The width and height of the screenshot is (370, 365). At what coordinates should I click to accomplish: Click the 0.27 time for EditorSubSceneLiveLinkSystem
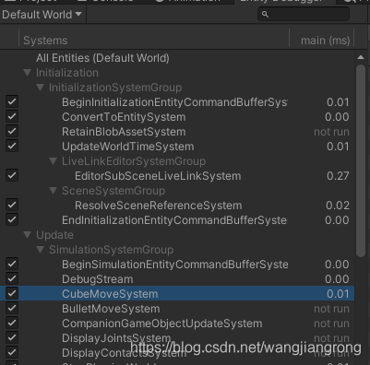(x=338, y=176)
